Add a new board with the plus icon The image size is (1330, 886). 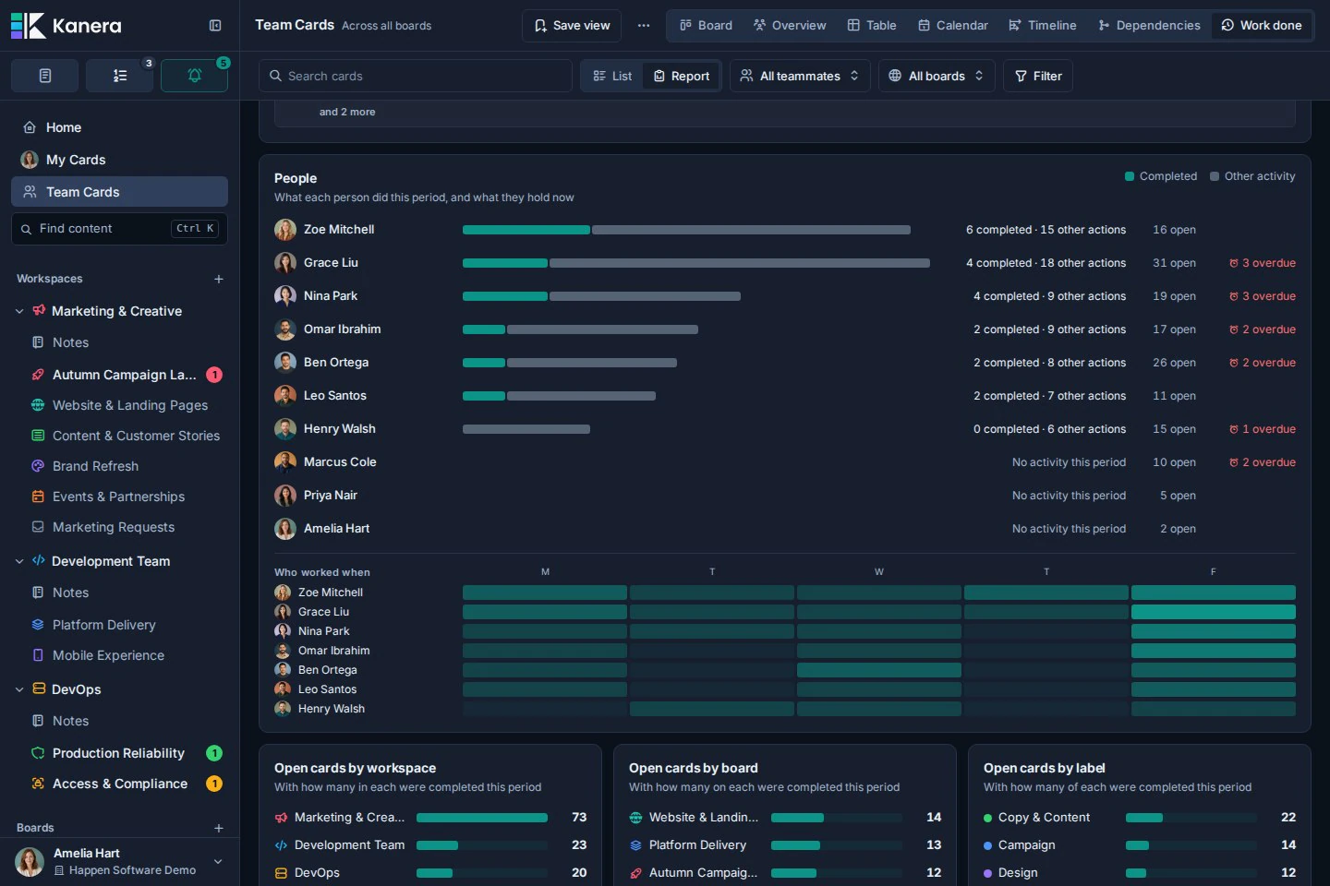[219, 828]
